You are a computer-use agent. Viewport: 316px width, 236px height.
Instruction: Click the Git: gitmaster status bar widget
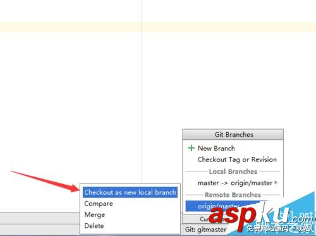coord(205,229)
